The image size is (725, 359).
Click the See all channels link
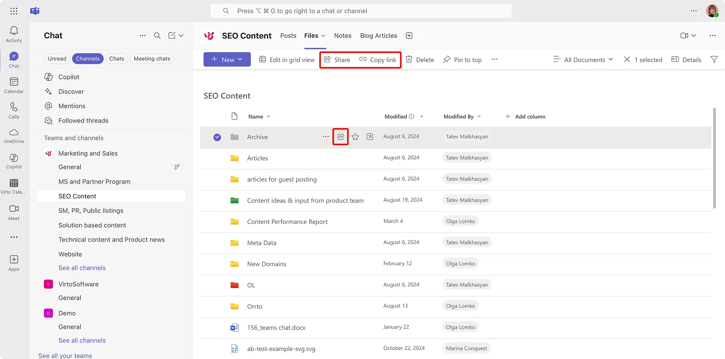tap(82, 267)
